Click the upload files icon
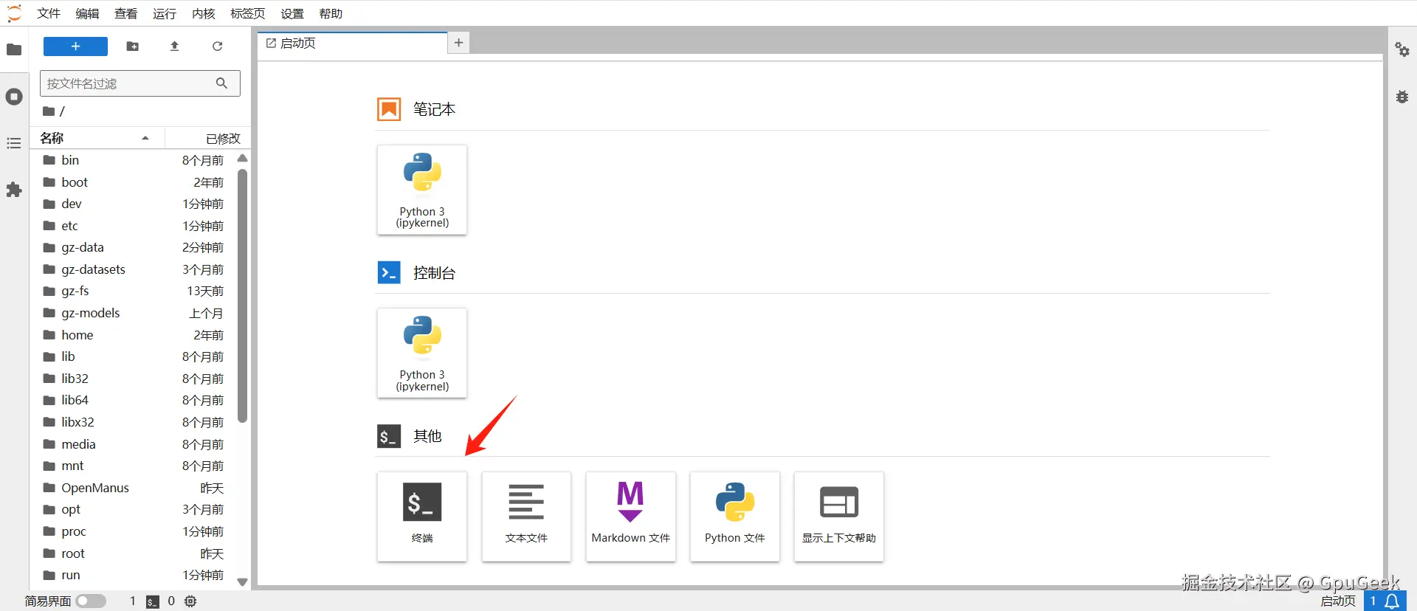1417x611 pixels. point(175,46)
